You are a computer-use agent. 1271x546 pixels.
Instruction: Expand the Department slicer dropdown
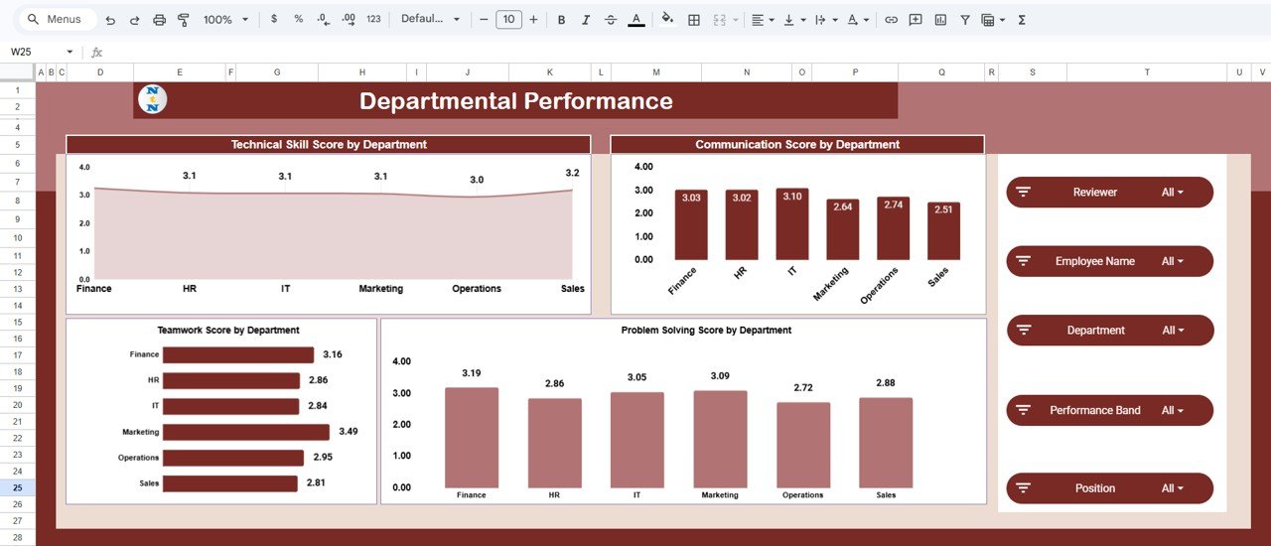(1173, 331)
